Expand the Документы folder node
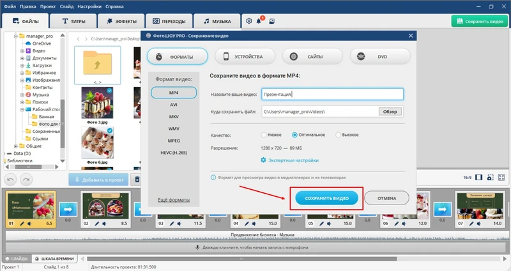This screenshot has width=511, height=271. [x=22, y=58]
